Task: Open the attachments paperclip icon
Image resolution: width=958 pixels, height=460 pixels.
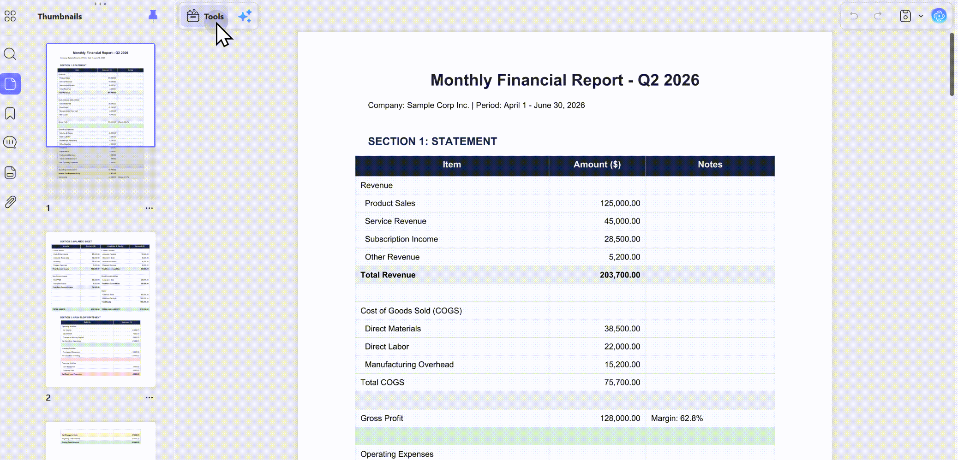Action: pos(10,202)
